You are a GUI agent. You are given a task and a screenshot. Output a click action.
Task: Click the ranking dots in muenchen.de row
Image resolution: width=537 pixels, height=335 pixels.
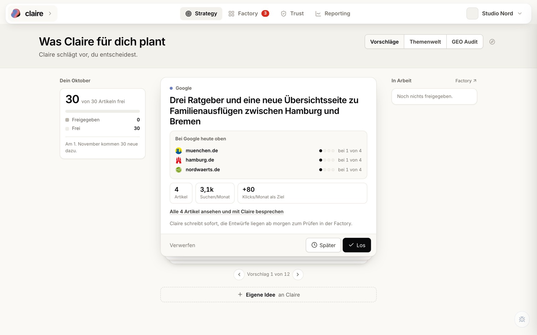point(327,151)
